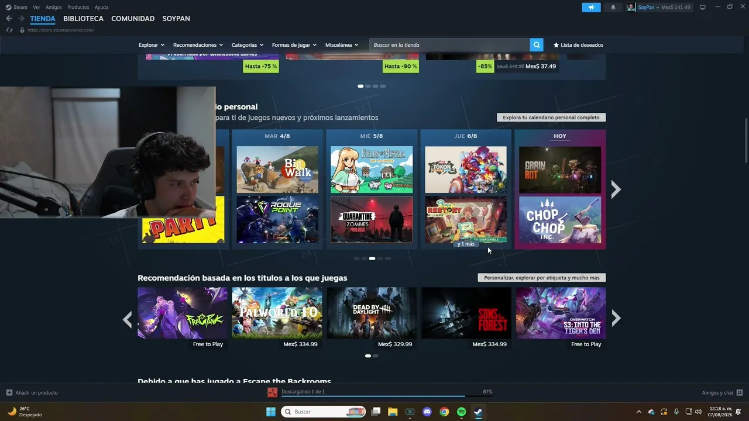Open the Fields of Mistria thumbnail

[x=372, y=170]
